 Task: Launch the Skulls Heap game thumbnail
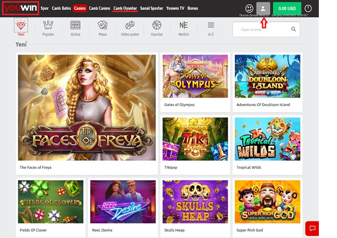click(x=195, y=202)
